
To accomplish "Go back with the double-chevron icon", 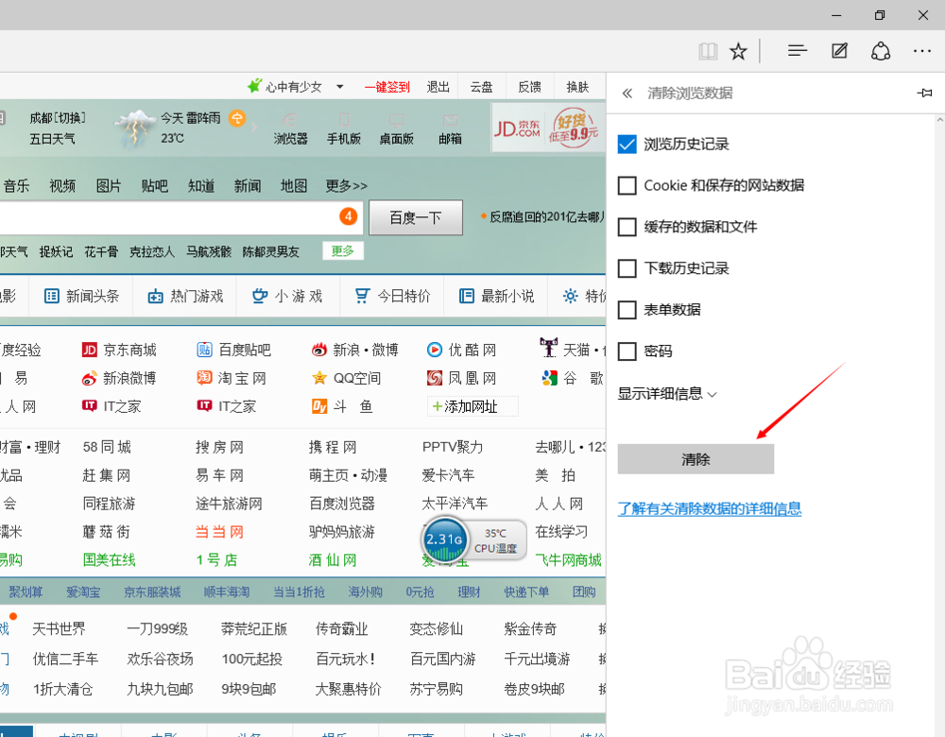I will click(x=627, y=94).
